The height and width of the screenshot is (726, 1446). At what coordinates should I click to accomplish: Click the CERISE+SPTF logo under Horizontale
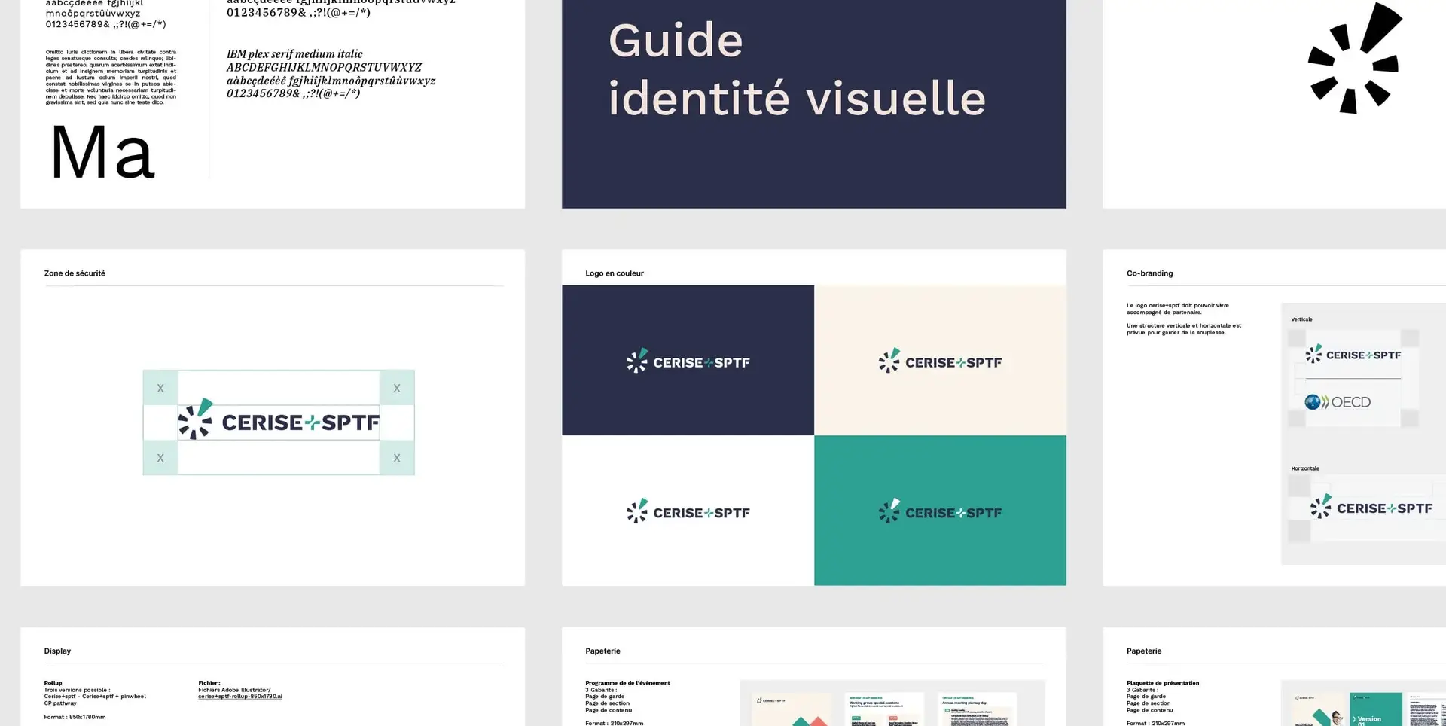[x=1371, y=507]
